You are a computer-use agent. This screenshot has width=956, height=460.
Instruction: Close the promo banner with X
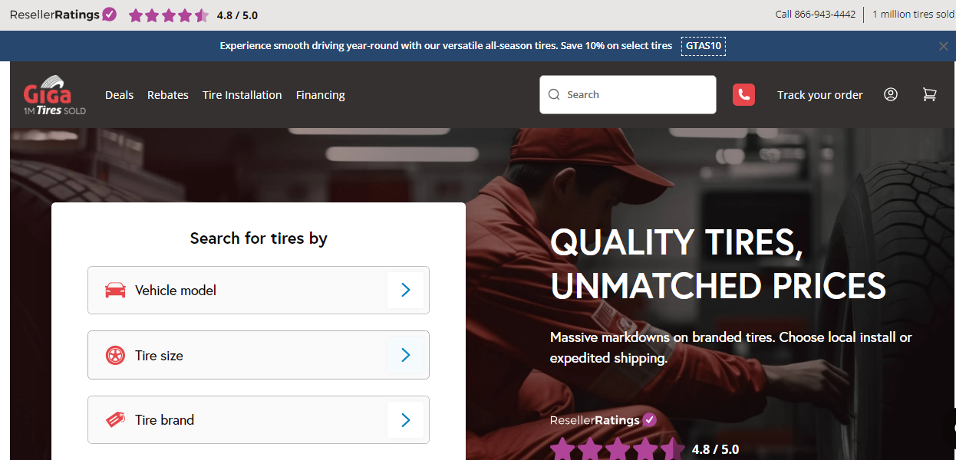[943, 46]
